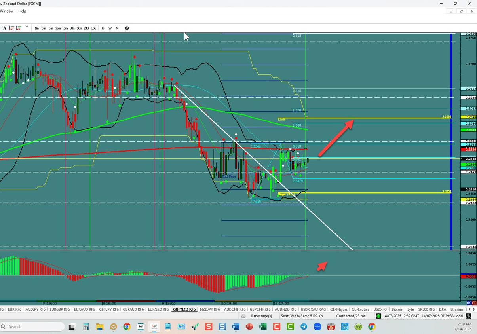
Task: Click the right arrow to scroll symbol tabs
Action: click(474, 309)
